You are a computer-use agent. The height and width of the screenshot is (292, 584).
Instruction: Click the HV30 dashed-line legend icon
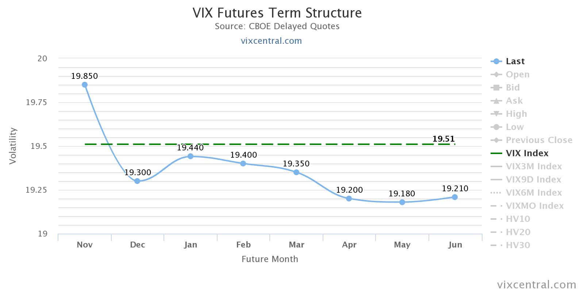[496, 245]
